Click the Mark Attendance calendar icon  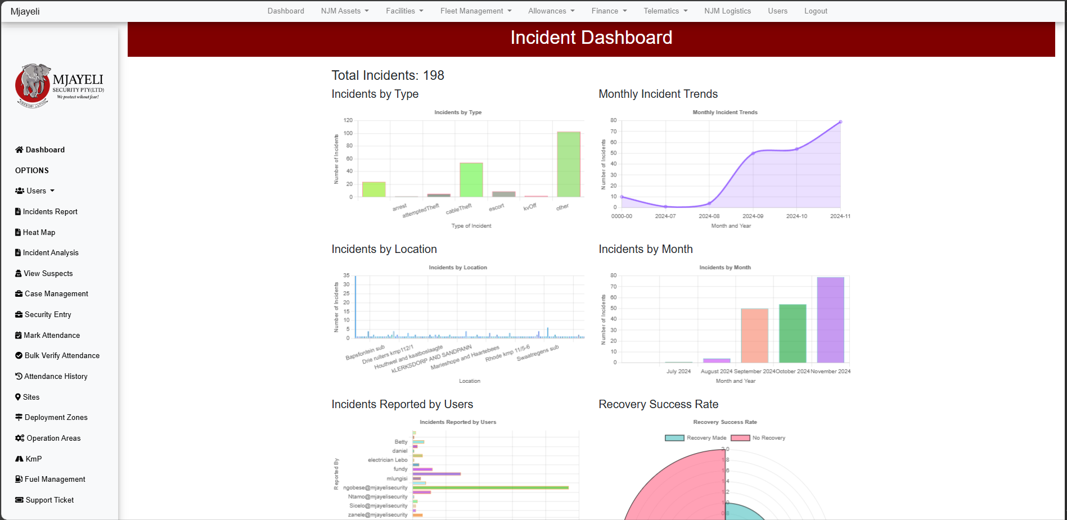tap(19, 335)
